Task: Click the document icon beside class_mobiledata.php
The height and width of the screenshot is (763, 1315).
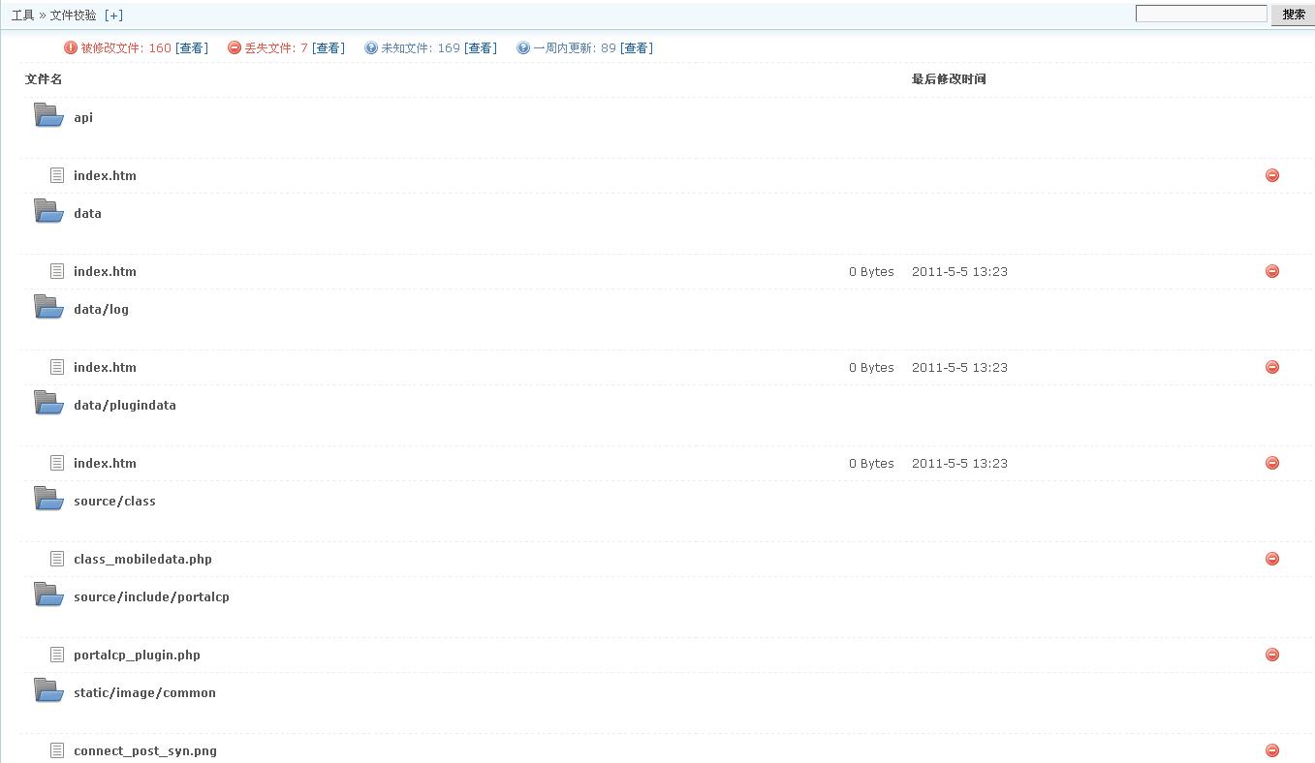Action: point(57,559)
